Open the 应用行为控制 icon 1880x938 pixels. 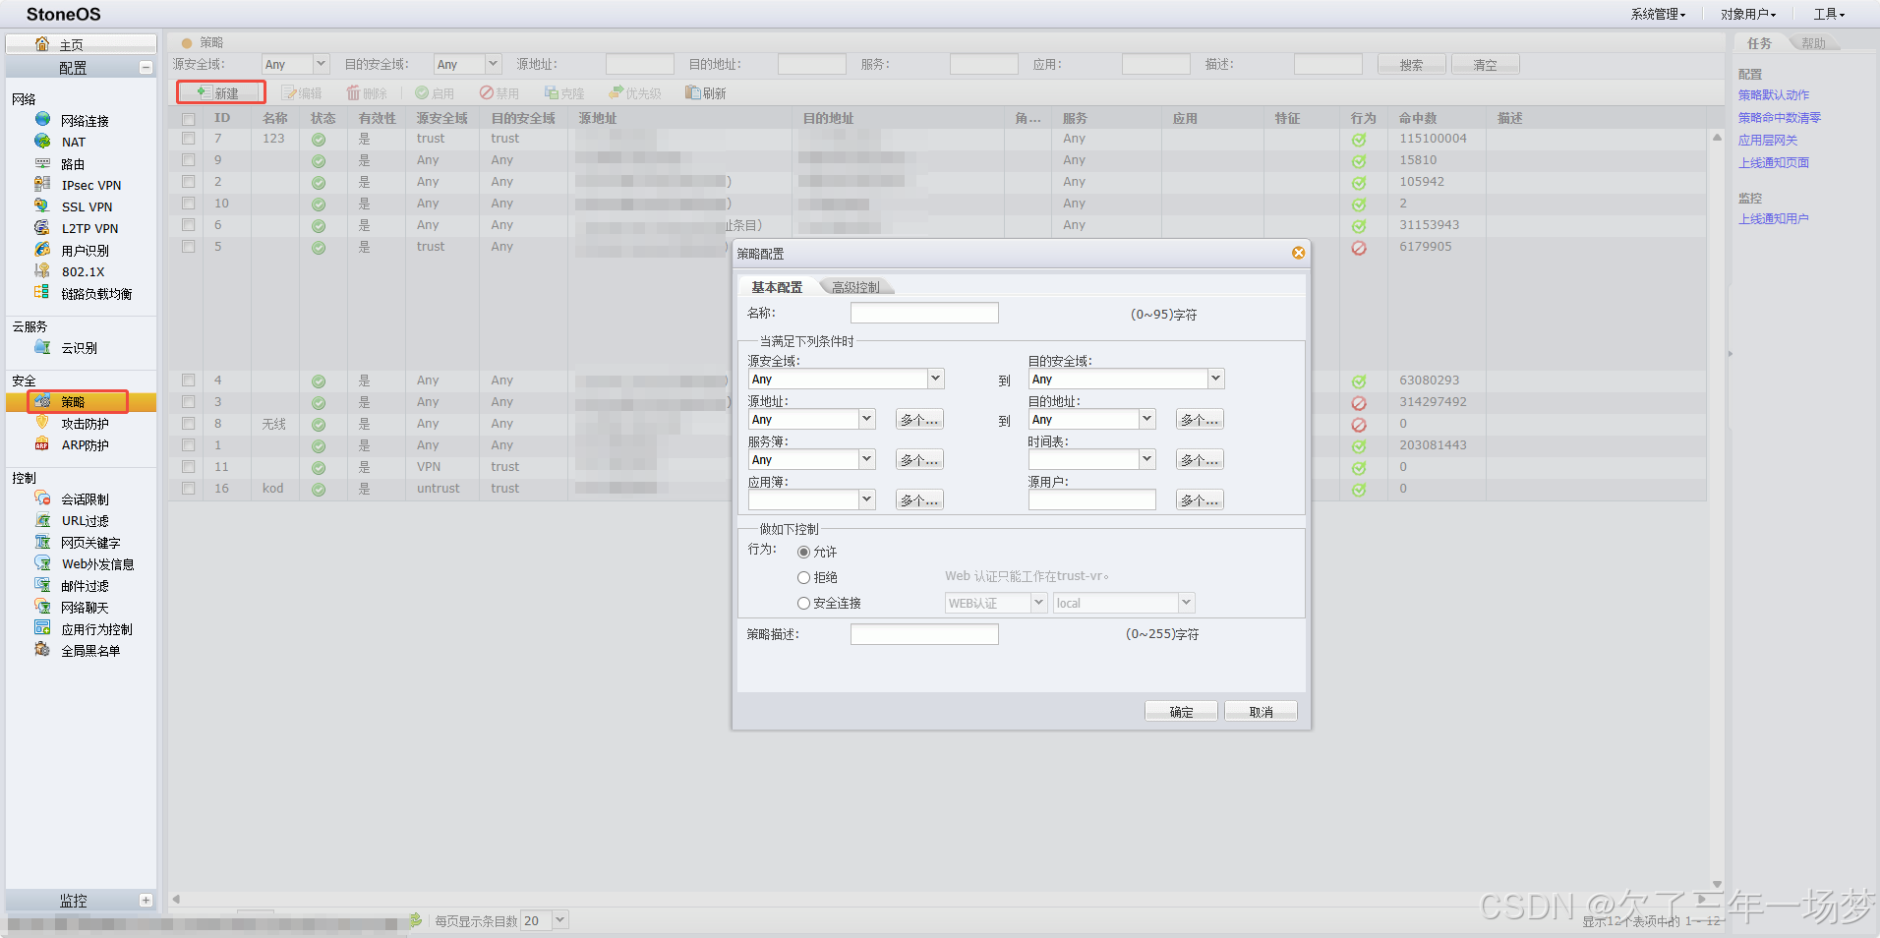42,628
